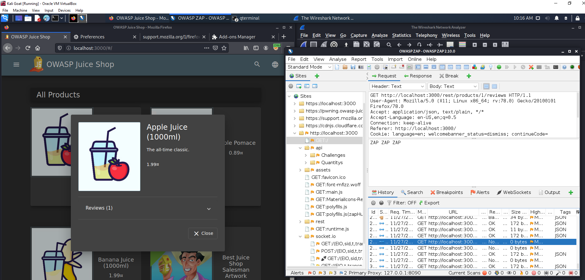Open new Firefox tab plus button

pyautogui.click(x=284, y=37)
